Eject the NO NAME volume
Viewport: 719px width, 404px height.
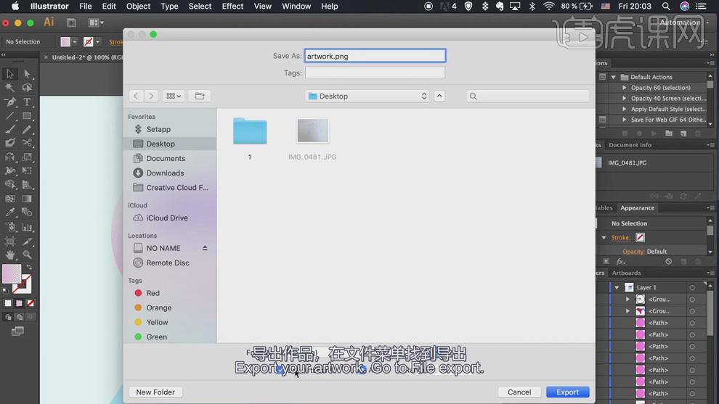tap(205, 248)
